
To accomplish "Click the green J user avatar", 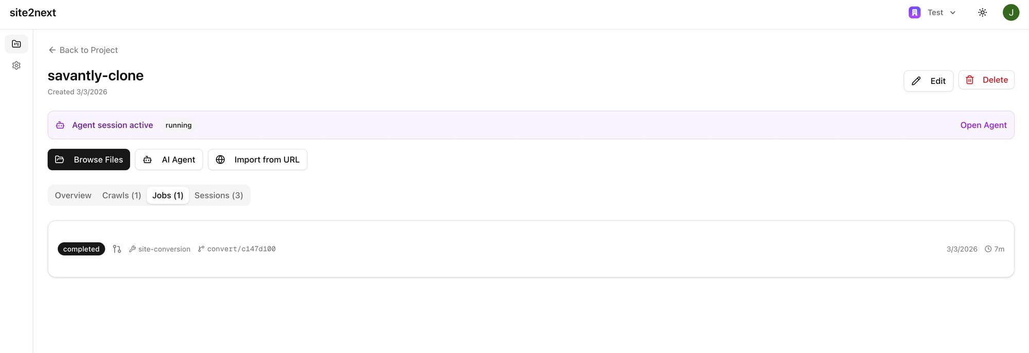I will point(1010,13).
